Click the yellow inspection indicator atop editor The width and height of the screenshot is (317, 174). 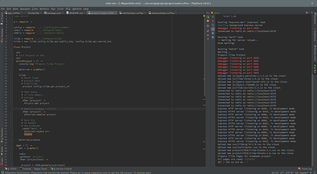point(204,16)
